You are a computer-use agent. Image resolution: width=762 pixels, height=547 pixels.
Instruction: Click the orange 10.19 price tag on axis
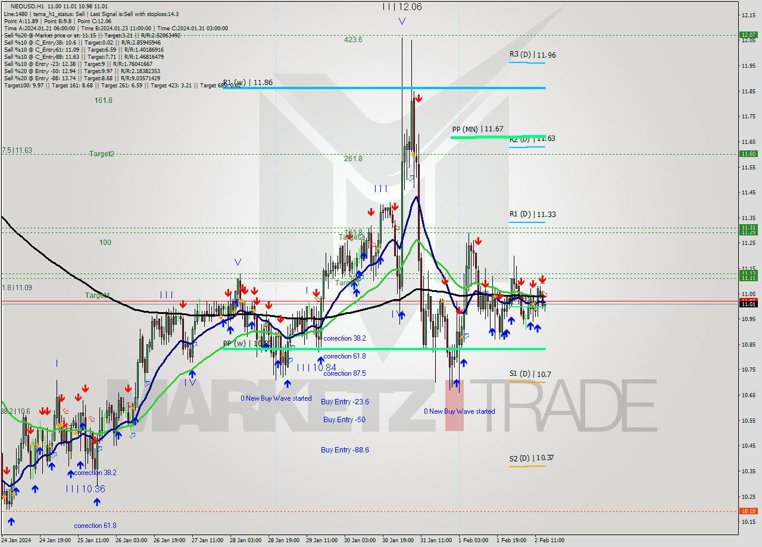748,511
